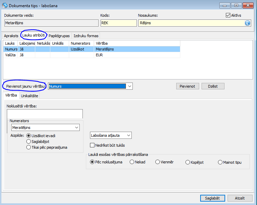This screenshot has width=257, height=205.
Task: Open the Labošana atļauta dropdown
Action: pyautogui.click(x=129, y=135)
